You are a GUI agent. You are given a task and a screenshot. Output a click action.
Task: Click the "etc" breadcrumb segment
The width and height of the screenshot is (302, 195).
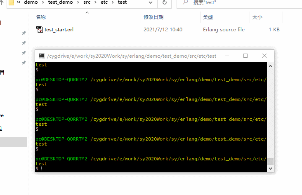[x=104, y=2]
